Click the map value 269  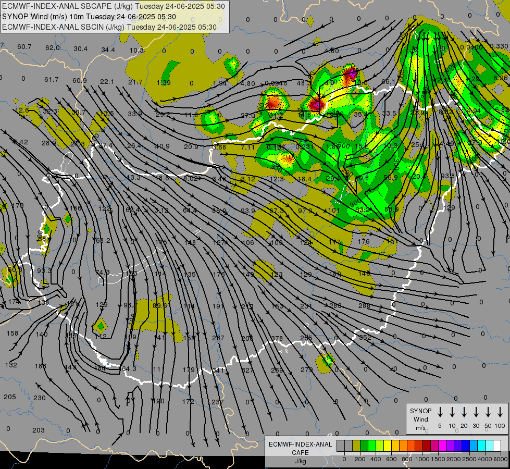[x=277, y=370]
